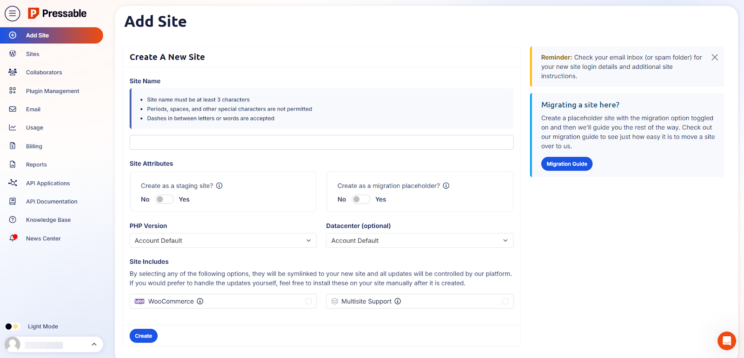Viewport: 744px width, 358px height.
Task: Dismiss the Reminder notice
Action: [x=715, y=57]
